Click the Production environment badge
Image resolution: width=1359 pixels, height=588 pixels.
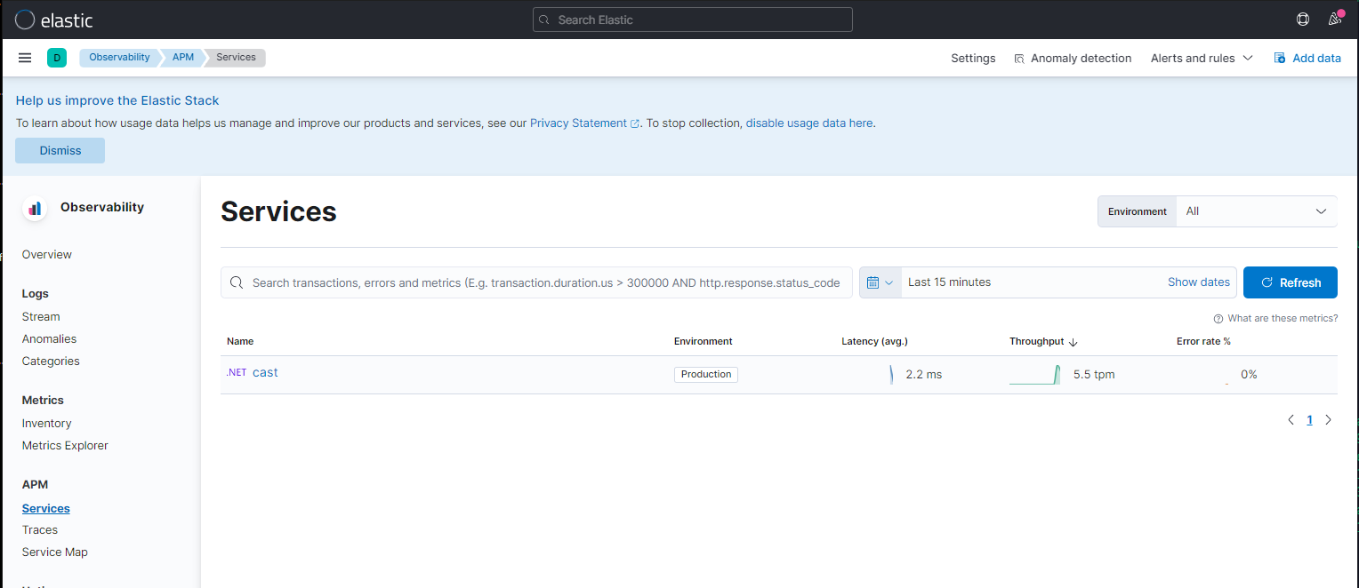(706, 375)
